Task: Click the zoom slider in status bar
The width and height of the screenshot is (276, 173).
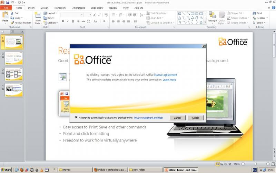Action: click(x=255, y=164)
